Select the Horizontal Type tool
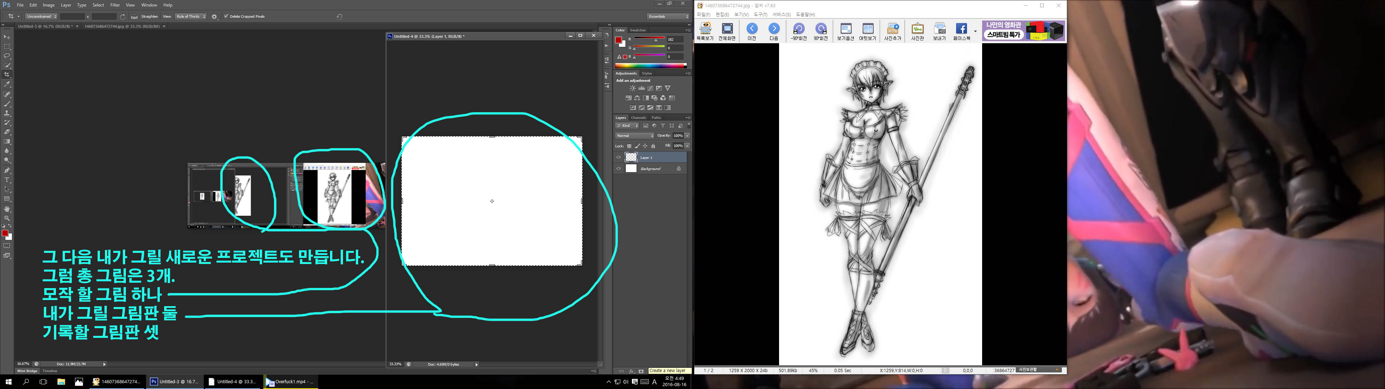Screen dimensions: 1385x389 [7, 180]
